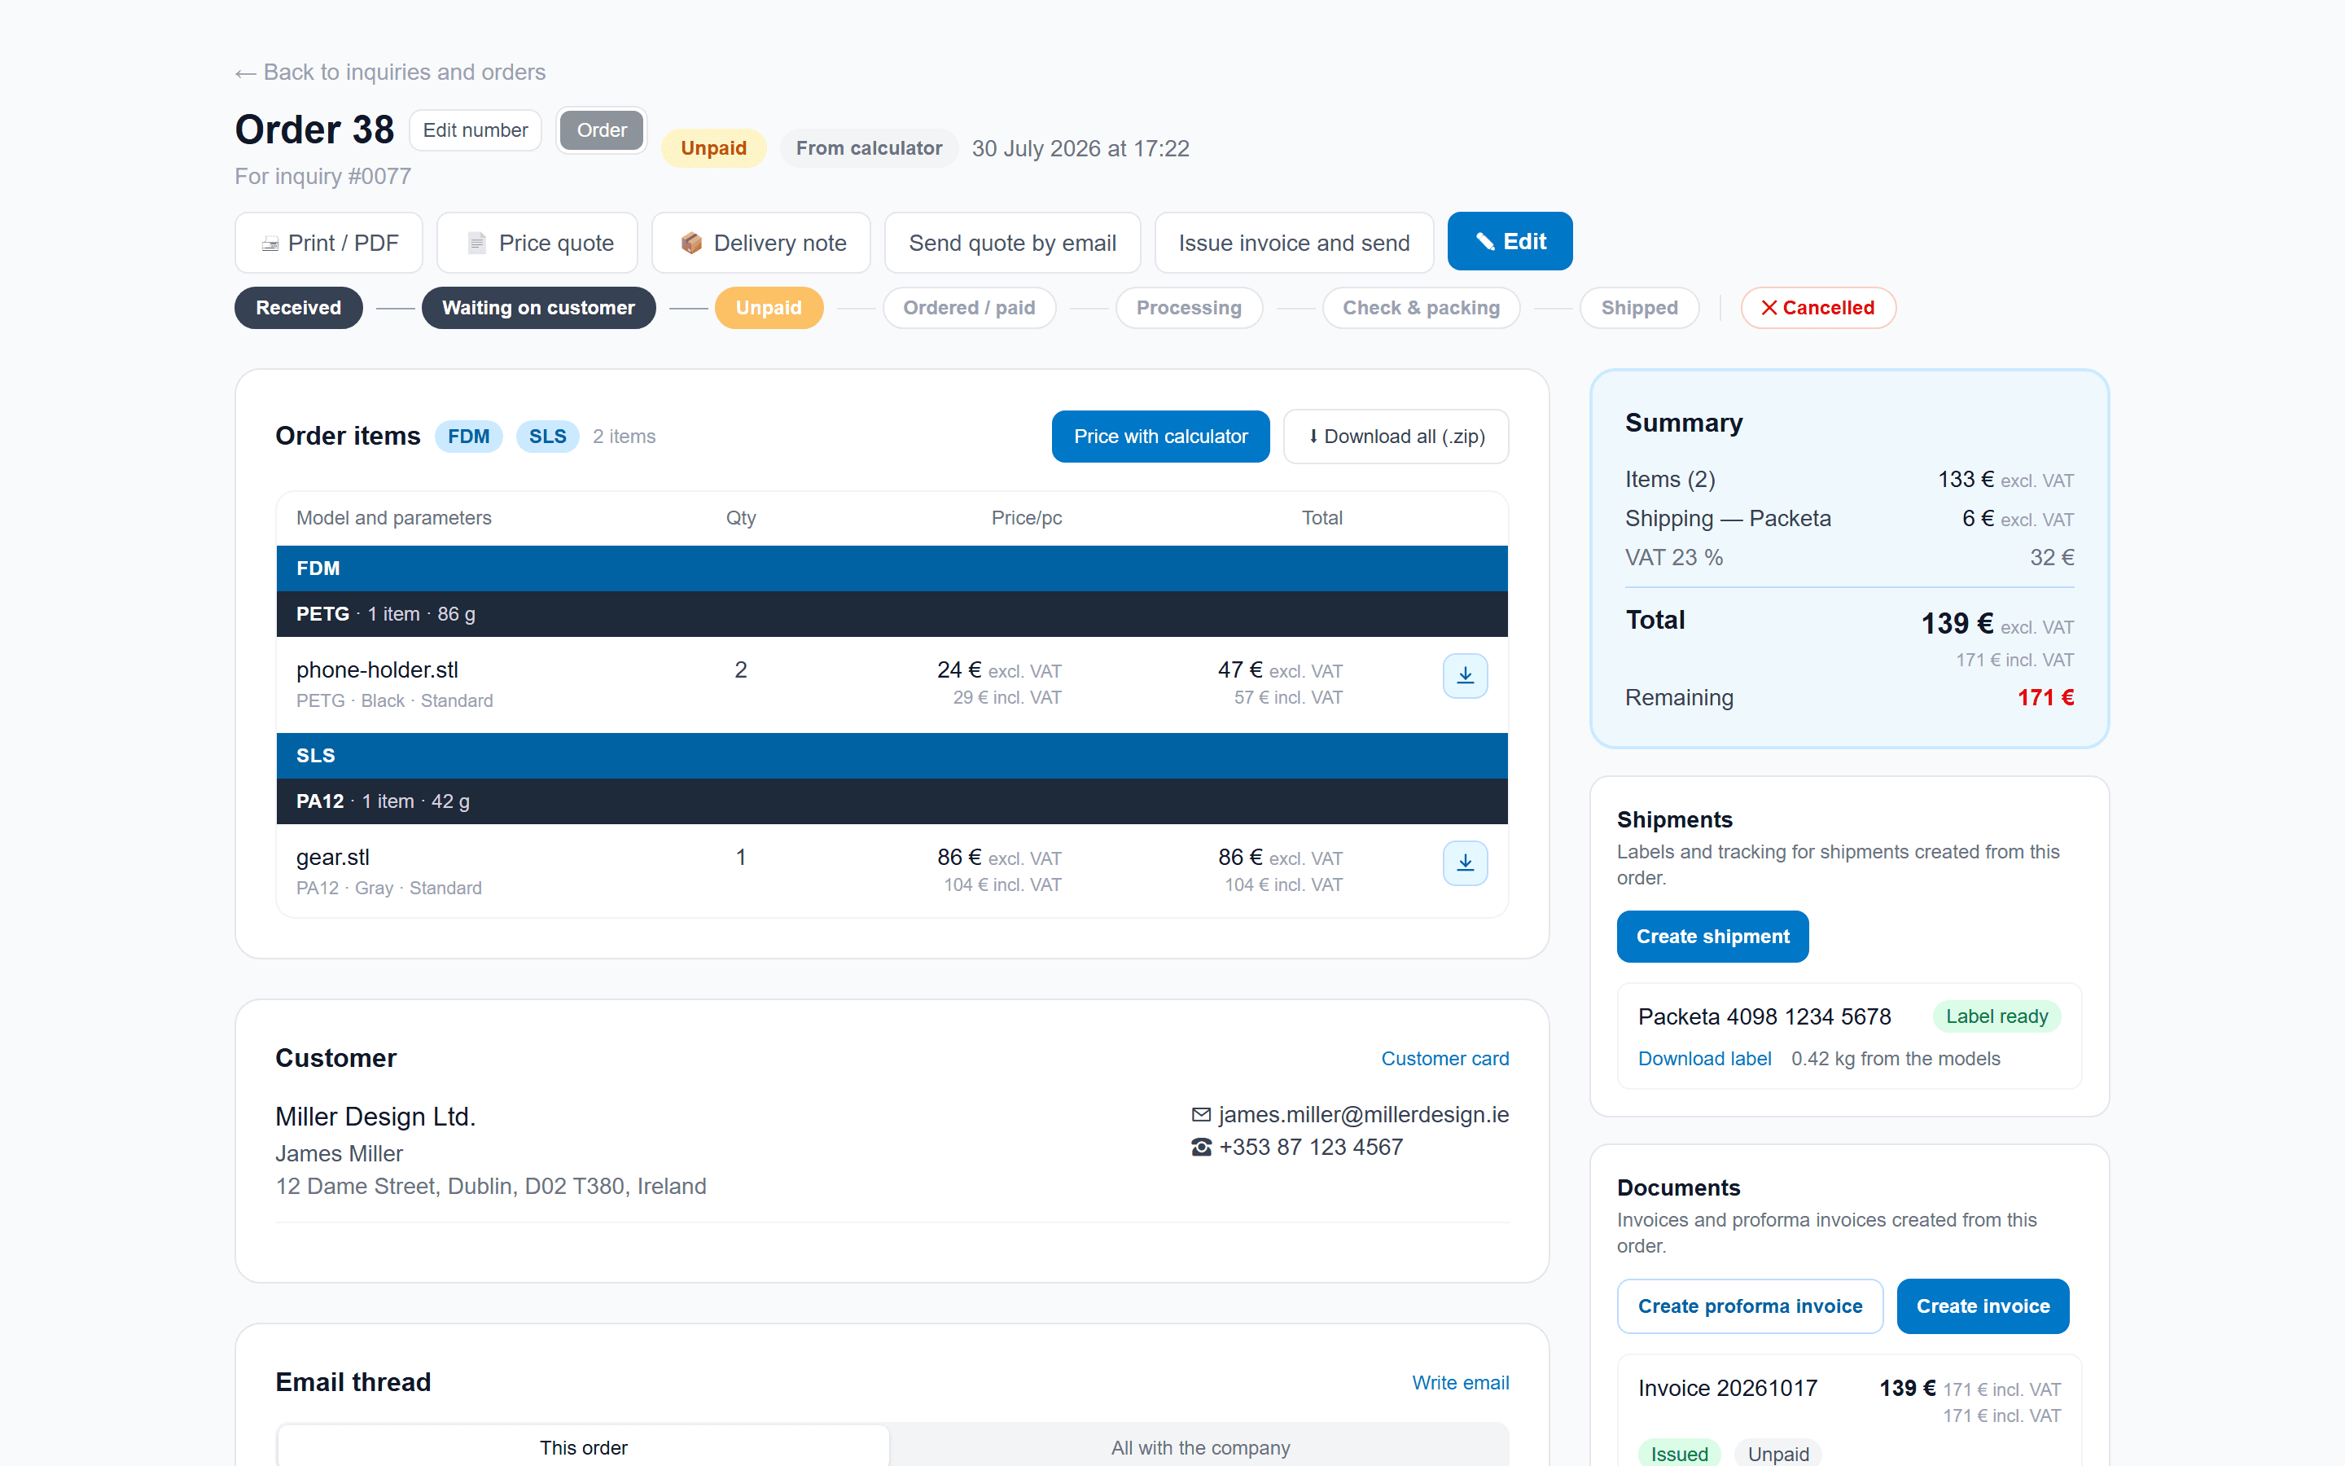Set status to Check & packing
The image size is (2345, 1466).
pyautogui.click(x=1421, y=307)
